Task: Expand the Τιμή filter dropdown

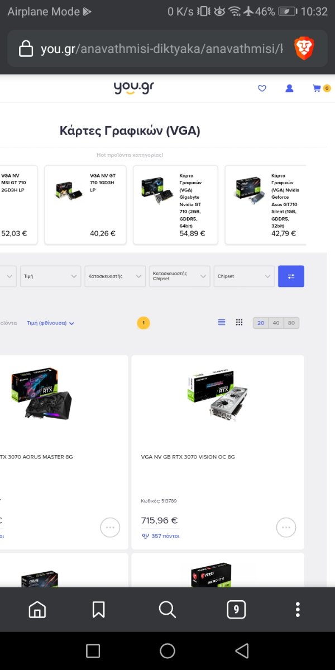Action: [x=50, y=276]
